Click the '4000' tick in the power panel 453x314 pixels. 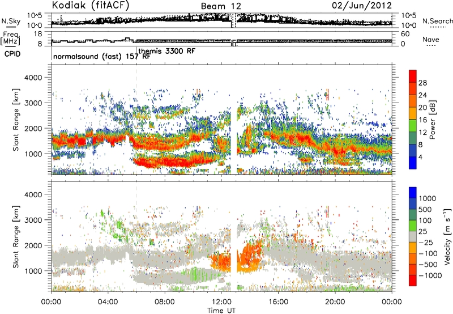(x=33, y=78)
